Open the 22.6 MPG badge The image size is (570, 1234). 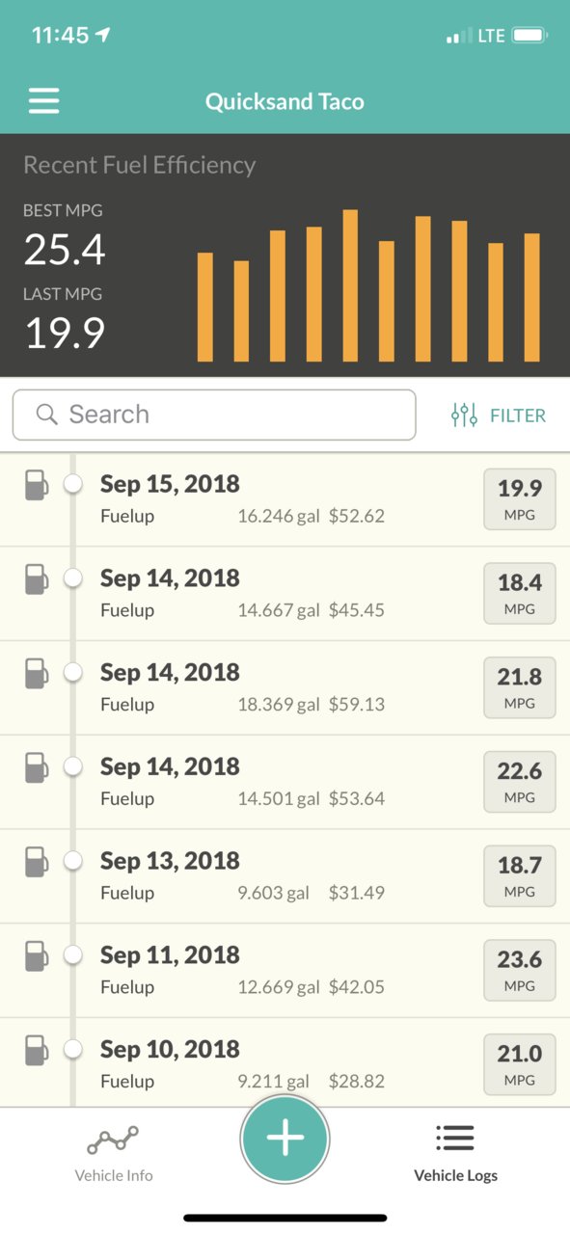tap(520, 782)
